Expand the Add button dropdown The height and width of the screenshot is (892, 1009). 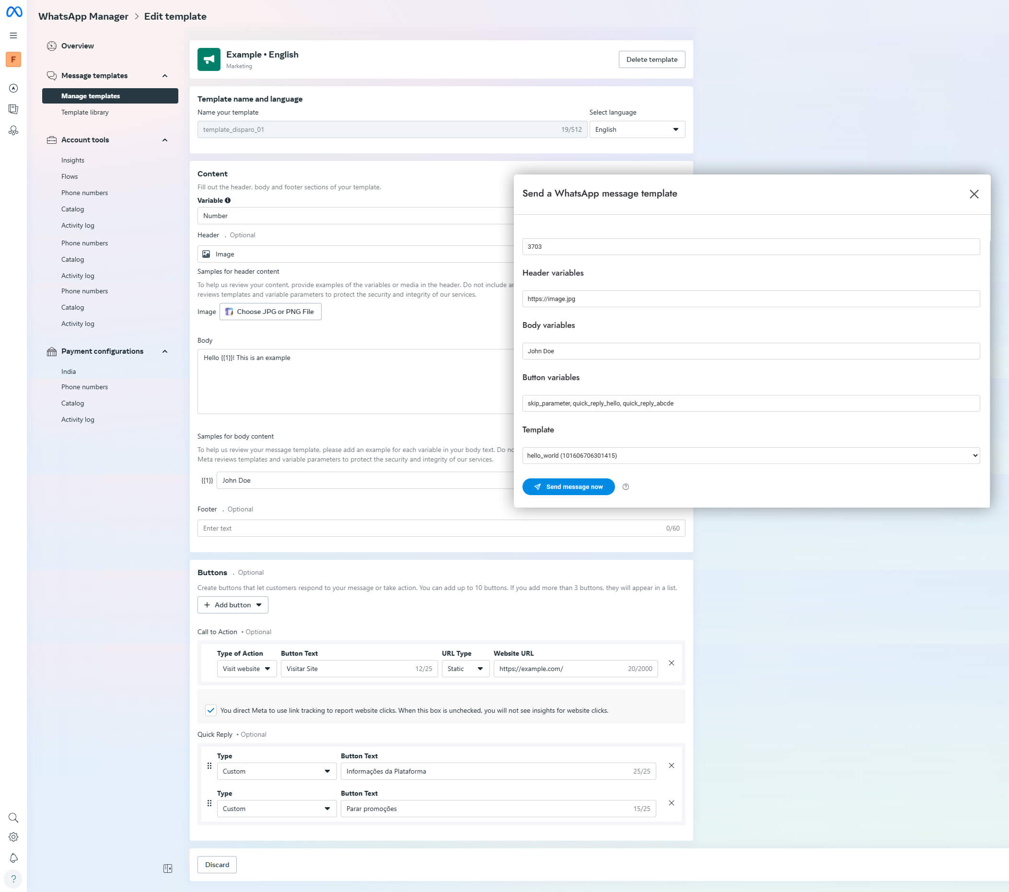click(232, 605)
